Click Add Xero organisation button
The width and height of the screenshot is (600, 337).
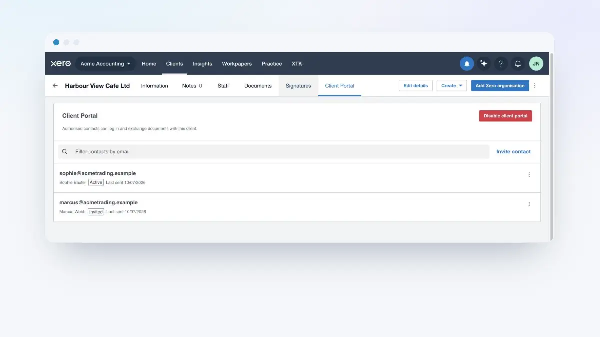click(500, 86)
